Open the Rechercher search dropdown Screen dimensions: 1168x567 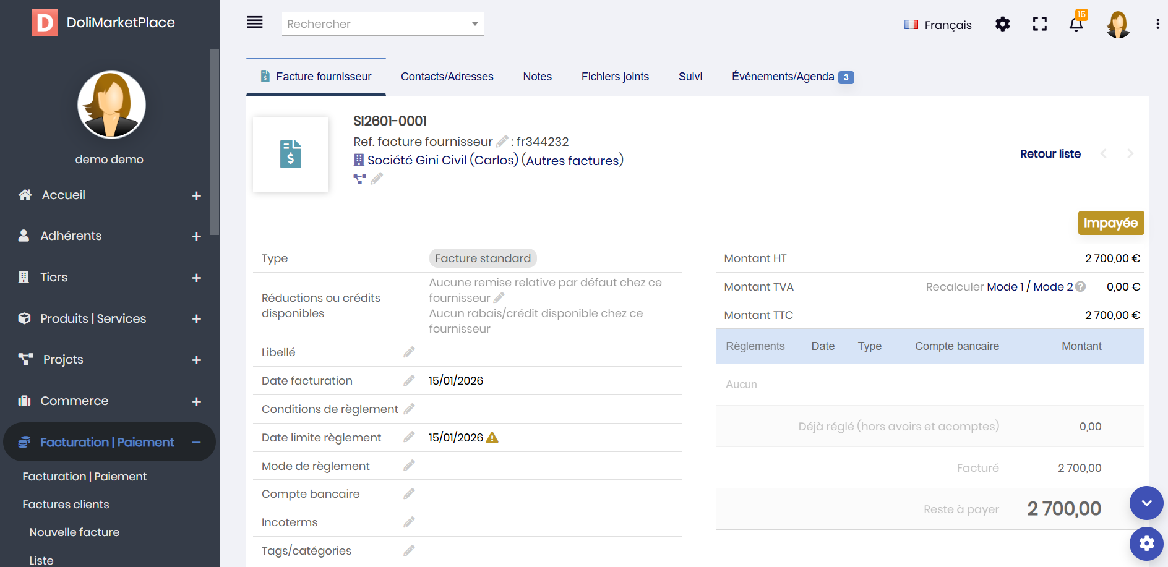click(383, 24)
